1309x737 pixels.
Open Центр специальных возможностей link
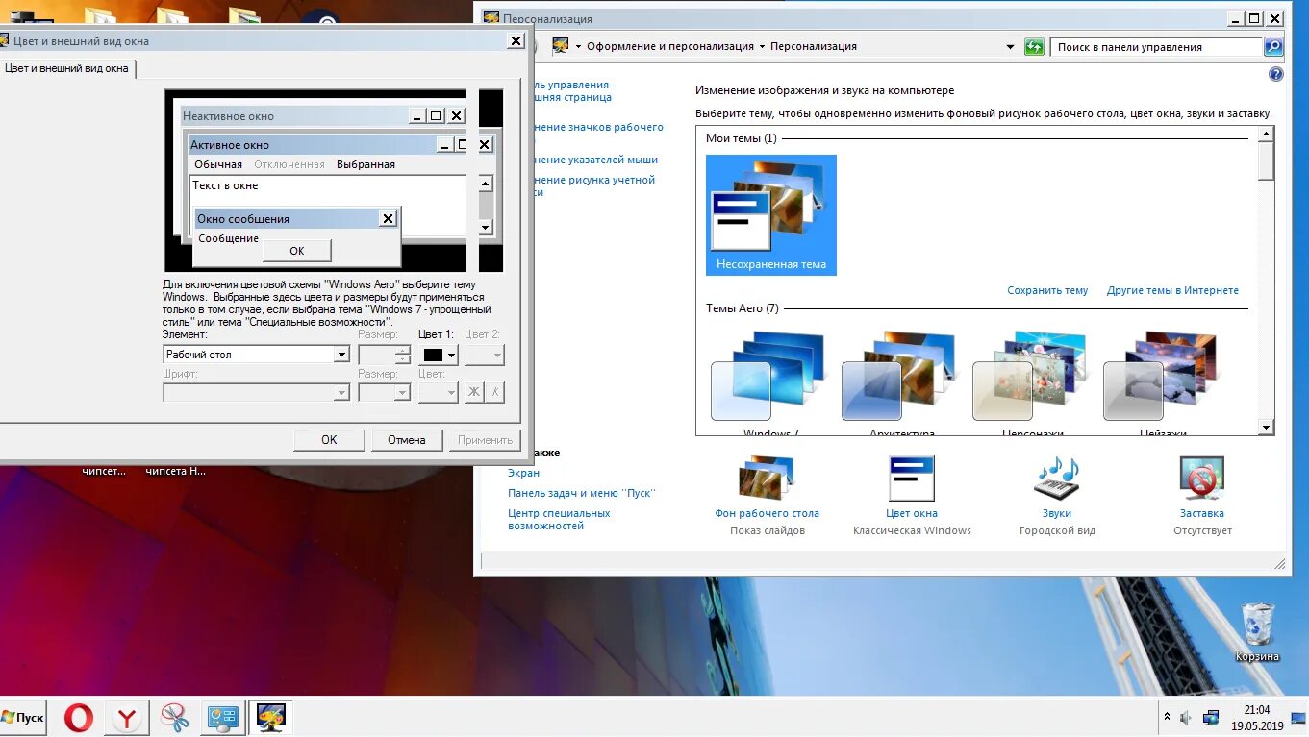[559, 519]
